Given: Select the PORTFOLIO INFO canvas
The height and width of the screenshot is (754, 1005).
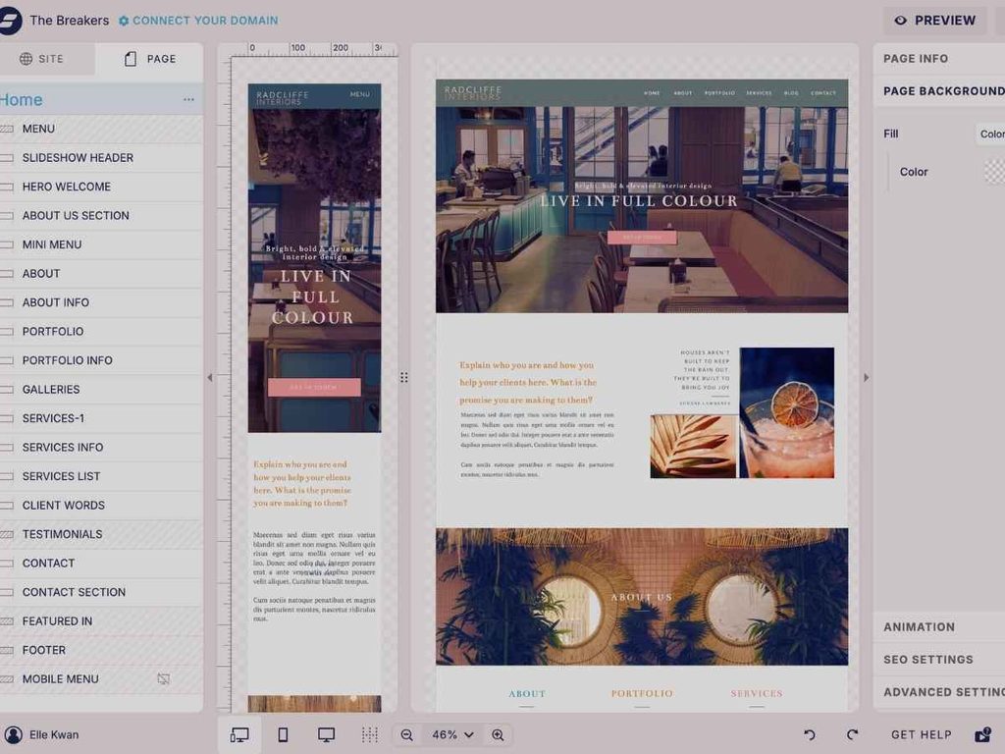Looking at the screenshot, I should point(101,360).
